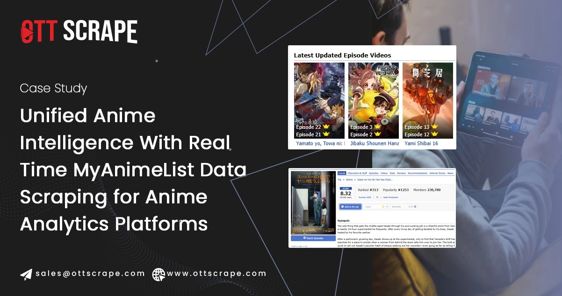Play Episode 2 of Jibaku Shounen
This screenshot has height=296, width=562.
(x=361, y=134)
